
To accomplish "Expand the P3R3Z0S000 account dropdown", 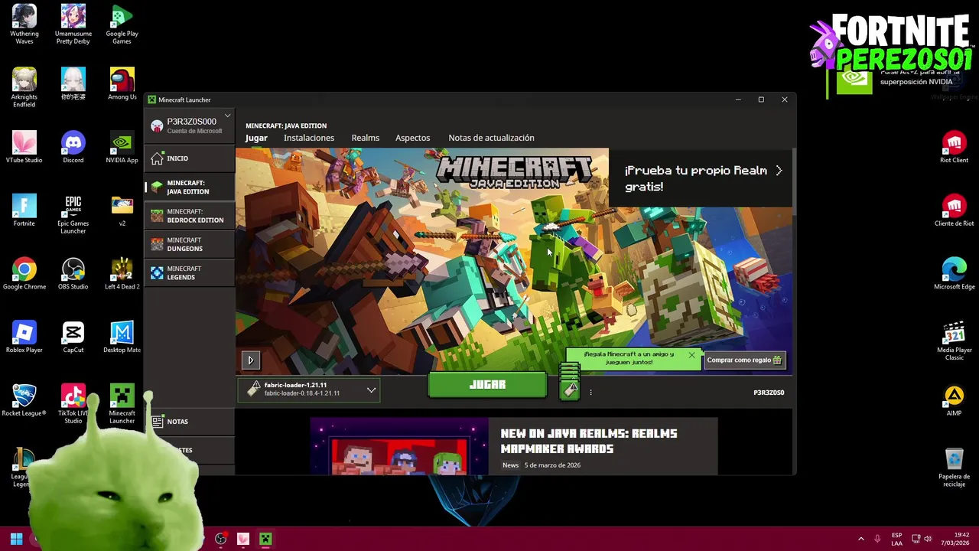I will coord(227,116).
